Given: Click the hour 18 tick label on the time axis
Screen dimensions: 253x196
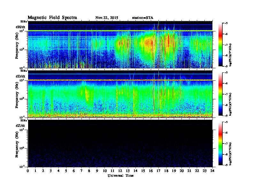Looking at the screenshot, I should tap(166, 171).
